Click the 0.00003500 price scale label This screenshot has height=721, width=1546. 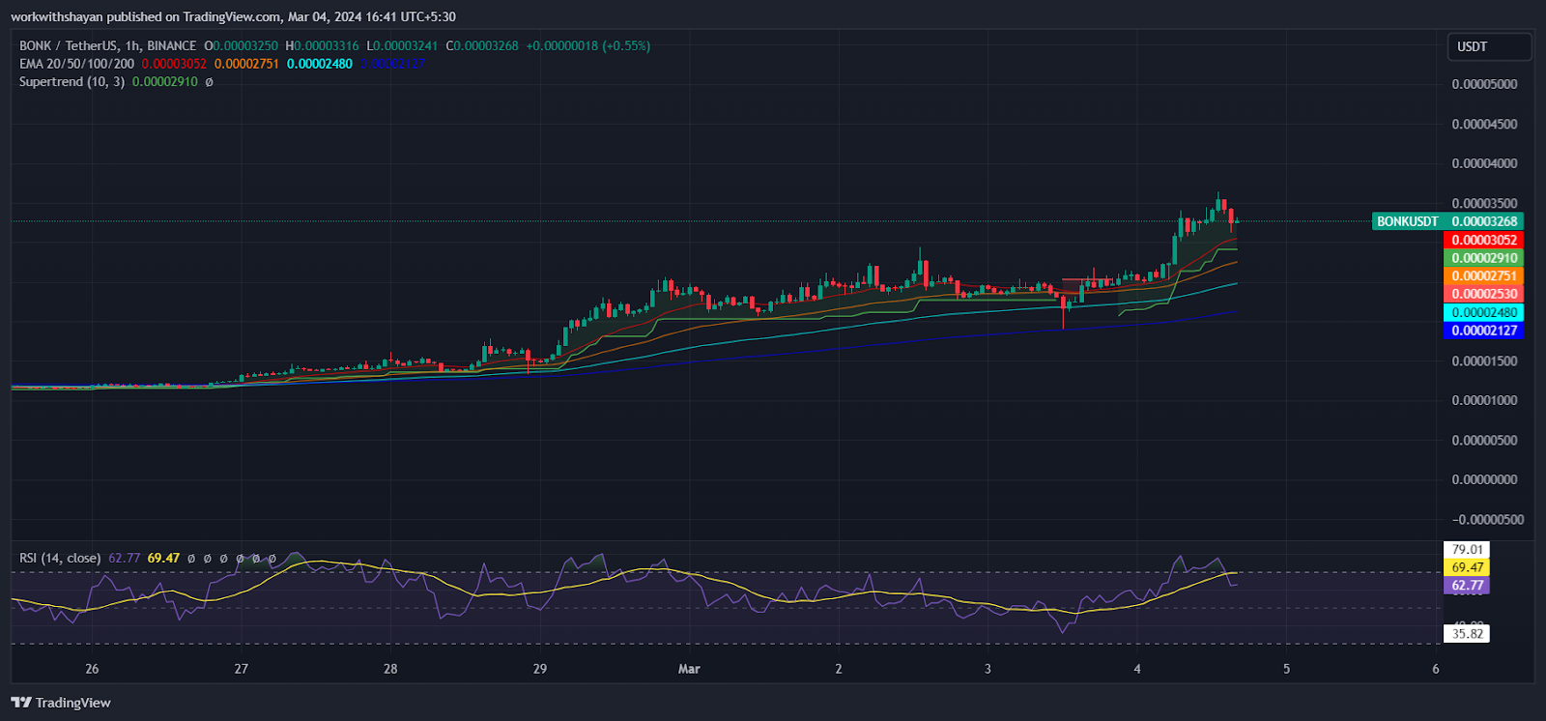(1484, 203)
